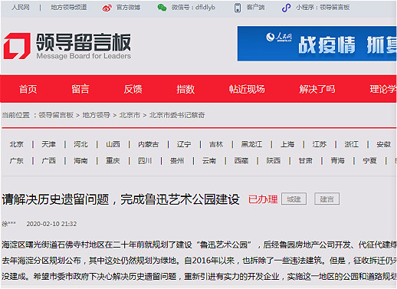Open the 人民网 link in top bar
Screen dimensions: 397x289
[21, 8]
